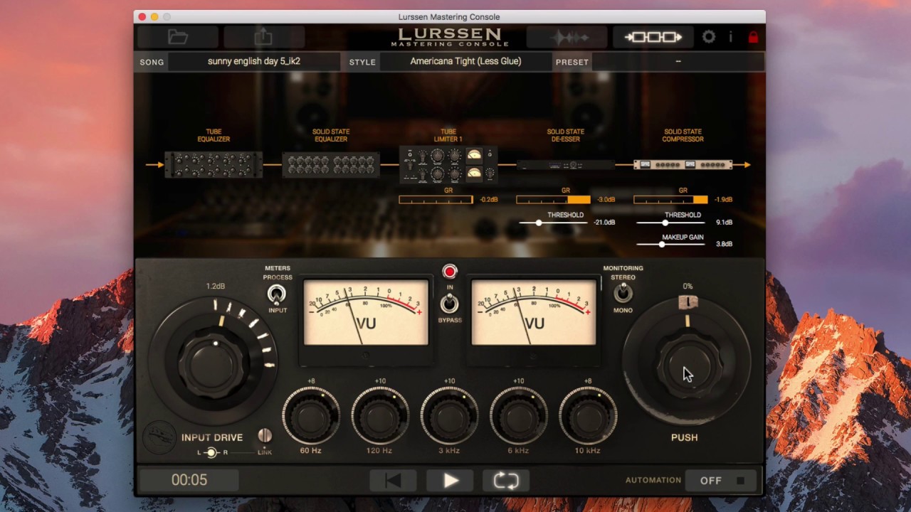Flip the In/Bypass switch
Image resolution: width=911 pixels, height=512 pixels.
point(449,304)
